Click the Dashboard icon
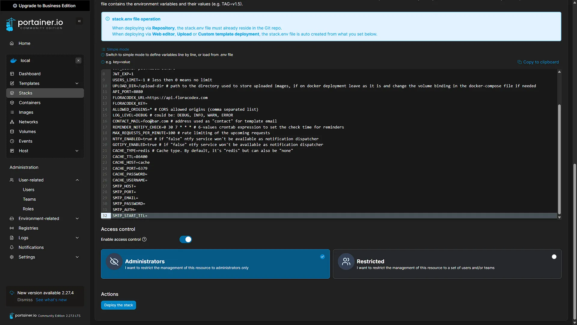This screenshot has width=577, height=325. click(12, 74)
